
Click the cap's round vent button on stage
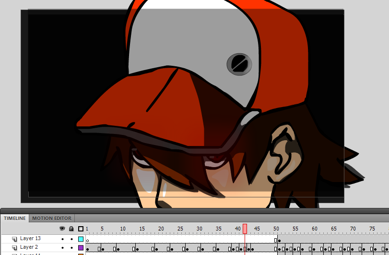coord(239,64)
